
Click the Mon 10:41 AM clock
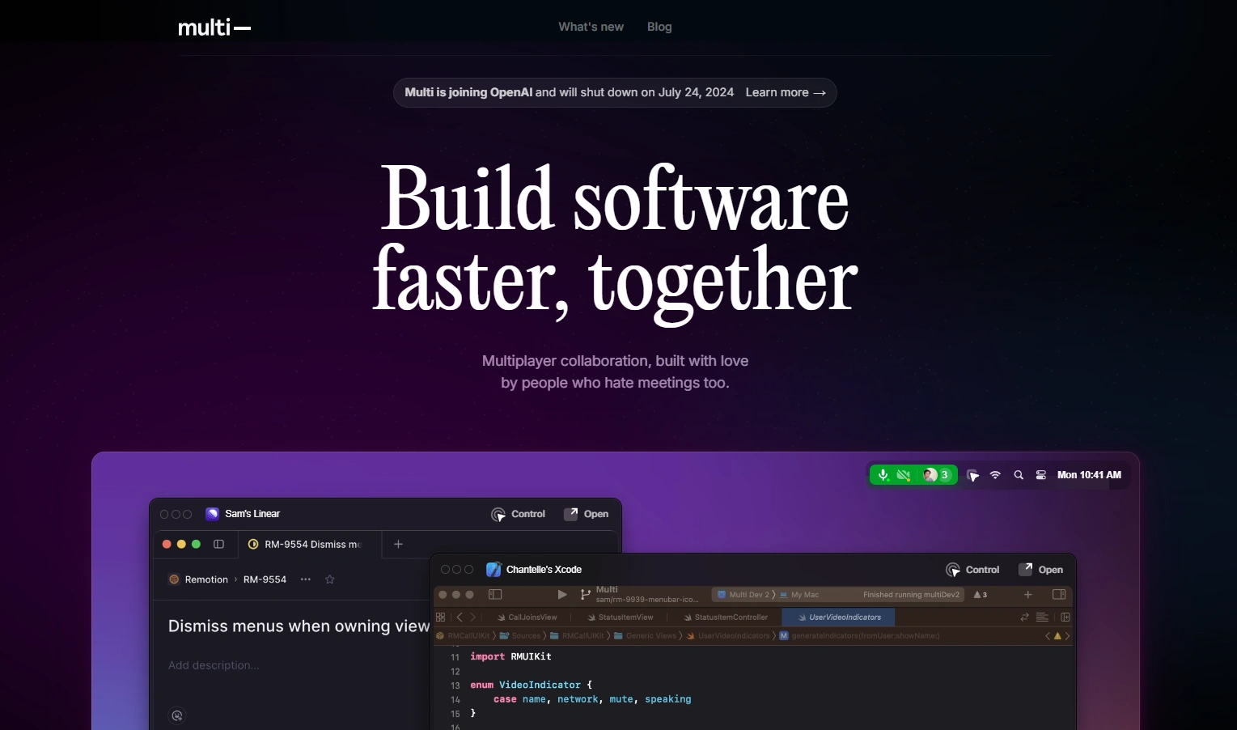pyautogui.click(x=1089, y=475)
